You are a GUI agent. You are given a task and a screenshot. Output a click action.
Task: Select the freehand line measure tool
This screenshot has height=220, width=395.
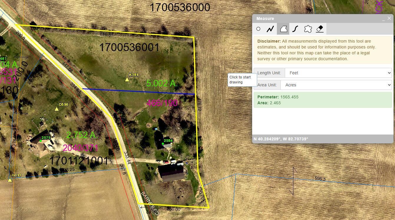tap(295, 29)
